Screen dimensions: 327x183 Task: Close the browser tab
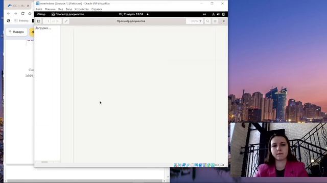[28, 6]
